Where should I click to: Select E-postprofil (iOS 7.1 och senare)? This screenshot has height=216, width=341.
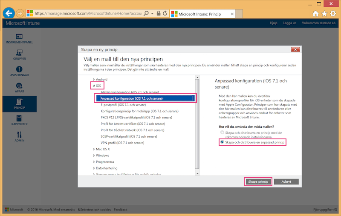coord(123,105)
